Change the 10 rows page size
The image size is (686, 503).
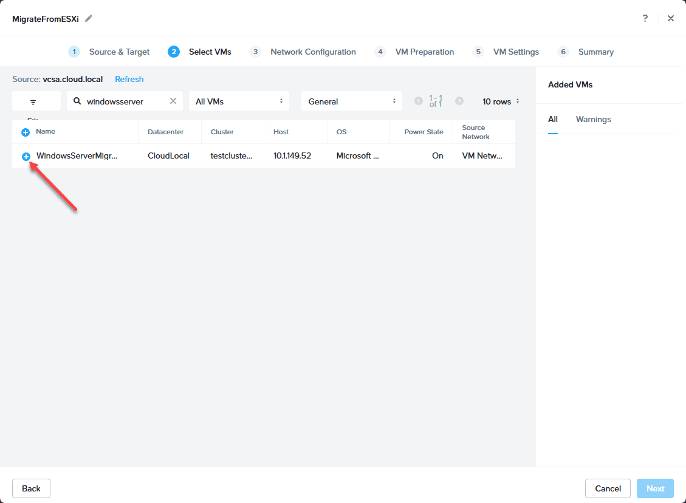pyautogui.click(x=501, y=101)
